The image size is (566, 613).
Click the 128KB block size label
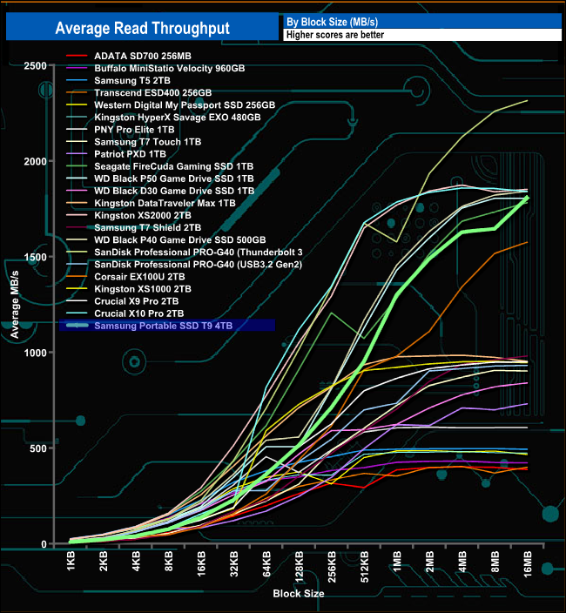[x=299, y=567]
